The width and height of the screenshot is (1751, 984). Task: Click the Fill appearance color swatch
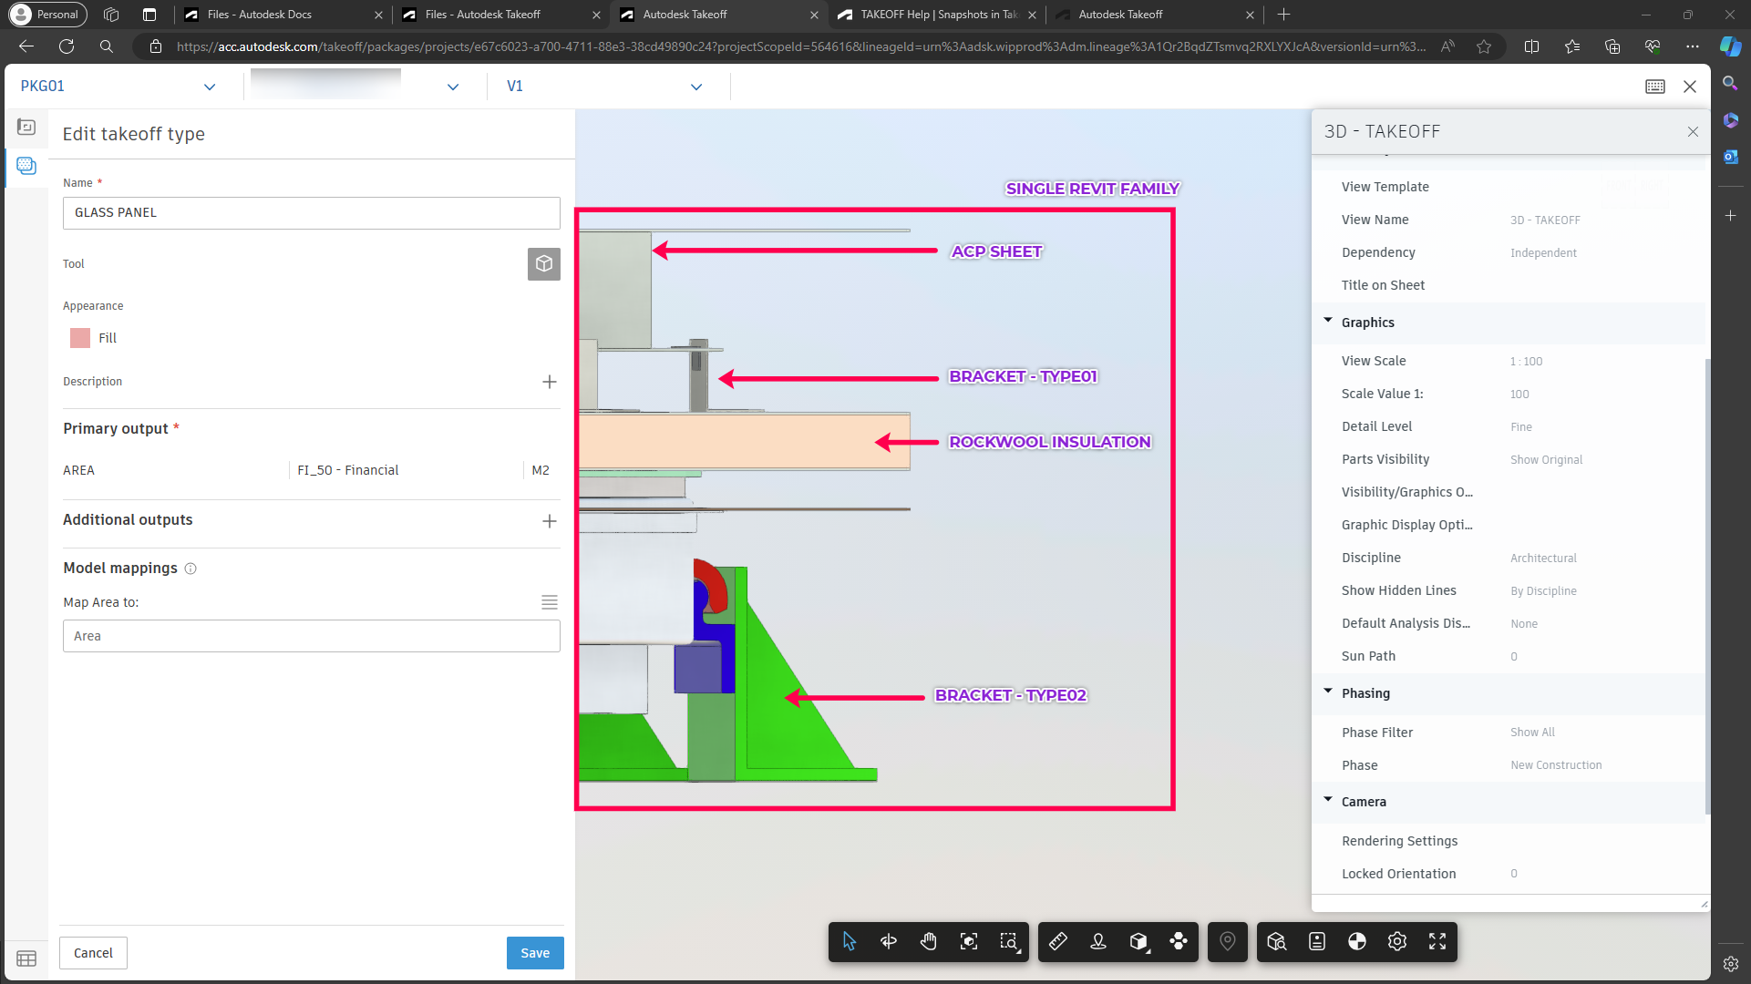click(78, 338)
